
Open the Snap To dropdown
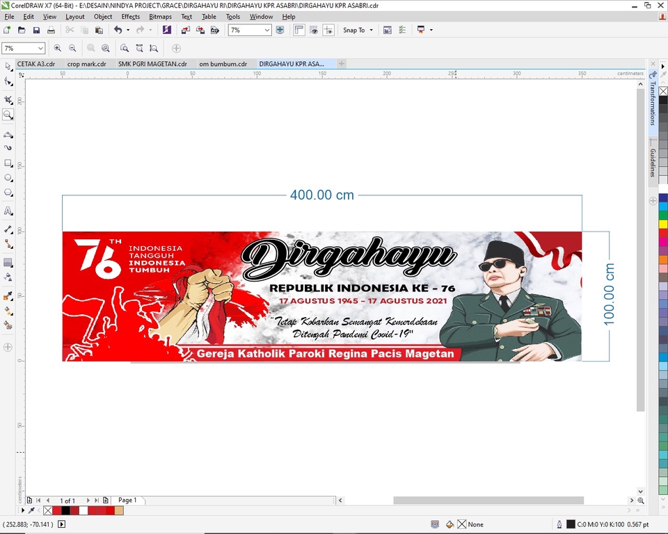coord(358,30)
